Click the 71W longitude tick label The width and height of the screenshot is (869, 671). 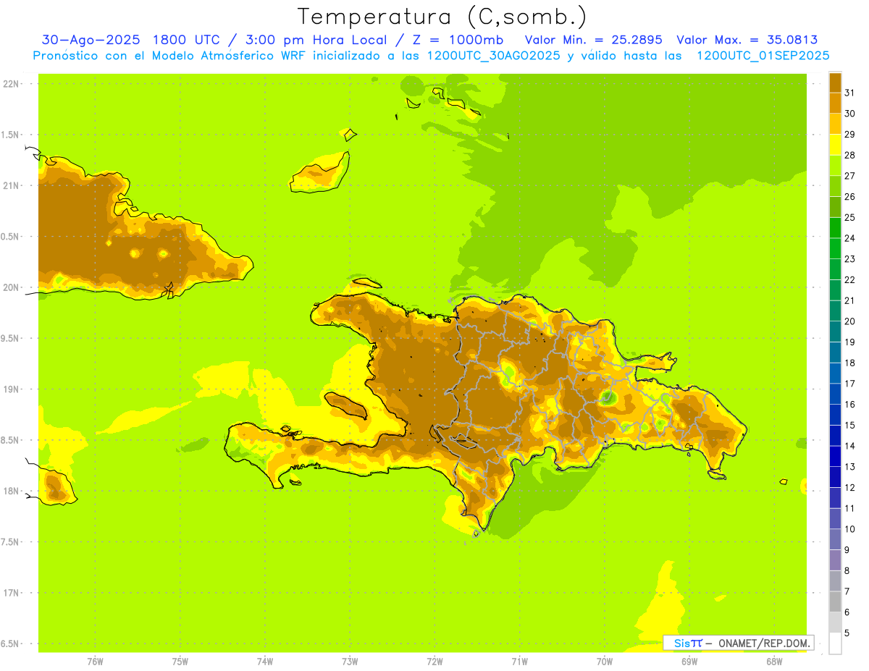coord(519,661)
